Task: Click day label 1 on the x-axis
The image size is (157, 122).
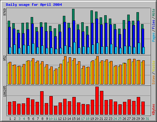Action: click(x=10, y=119)
